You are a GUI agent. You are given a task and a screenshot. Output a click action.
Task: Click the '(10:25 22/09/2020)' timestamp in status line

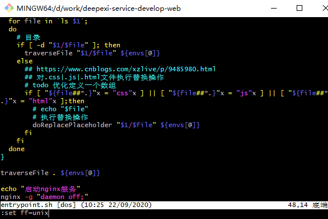tap(116, 205)
